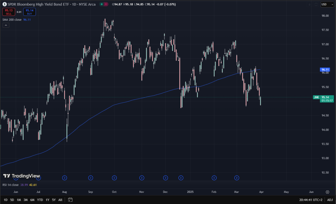Click the faint down-arrow icon near USD
Screen dimensions: 336x204
(x=310, y=4)
